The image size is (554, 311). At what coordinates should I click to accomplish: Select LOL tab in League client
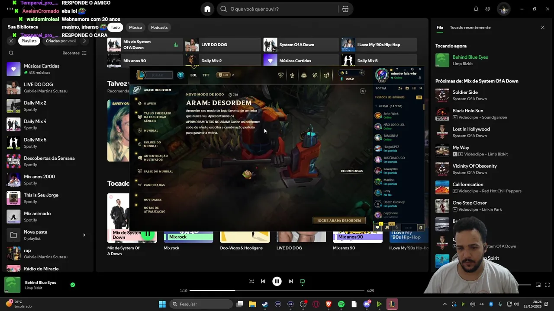193,75
